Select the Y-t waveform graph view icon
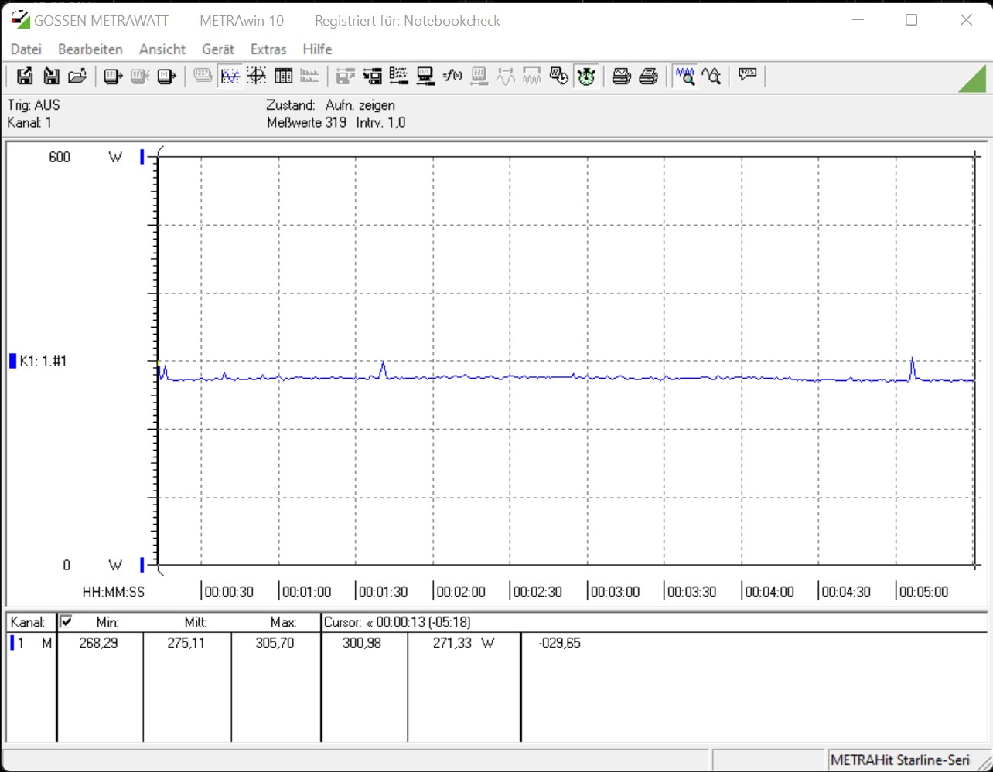Screen dimensions: 993x772 pos(230,76)
